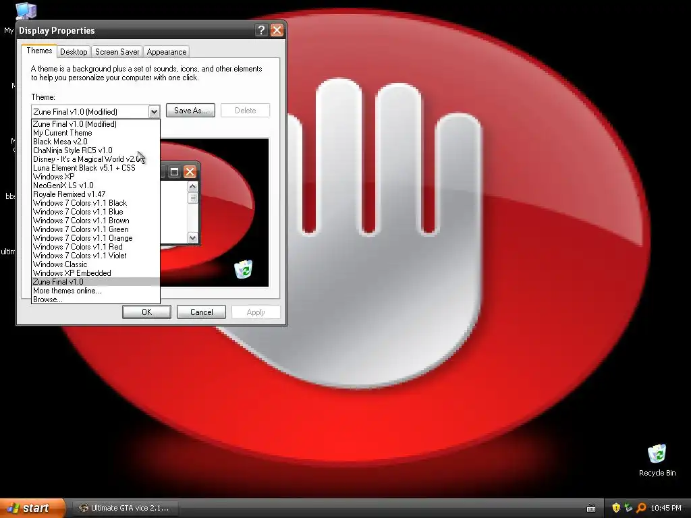Select Windows 7 Colors v1.1 Brown
691x518 pixels.
click(x=96, y=221)
